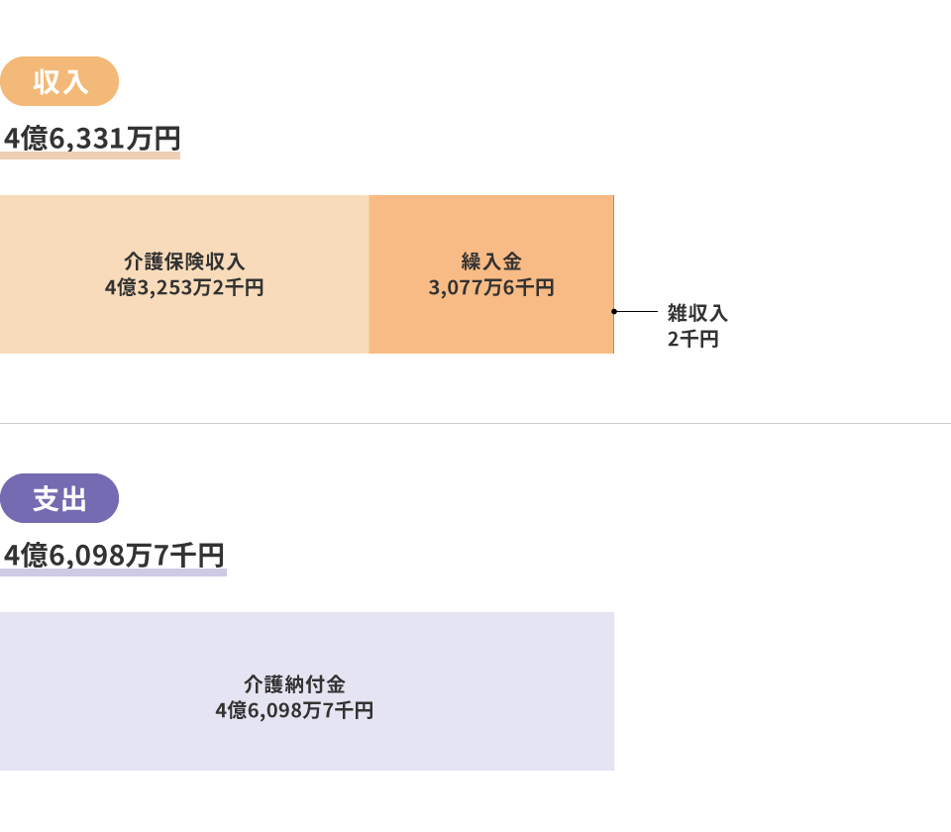Click the 4億3,253万2千円 amount text

(184, 287)
